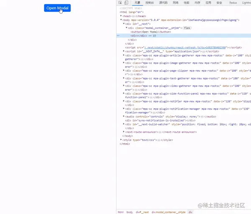The width and height of the screenshot is (251, 214).
Task: Select the last div breadcrumb item
Action: (190, 212)
